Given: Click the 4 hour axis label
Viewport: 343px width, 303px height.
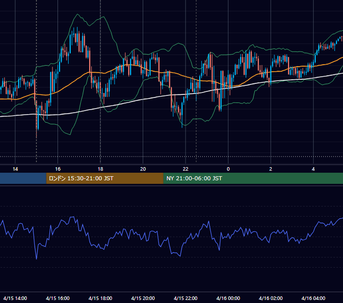Looking at the screenshot, I should 313,169.
